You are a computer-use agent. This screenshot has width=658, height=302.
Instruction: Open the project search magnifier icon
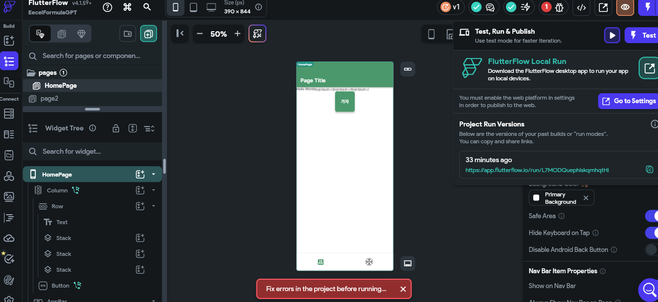147,7
